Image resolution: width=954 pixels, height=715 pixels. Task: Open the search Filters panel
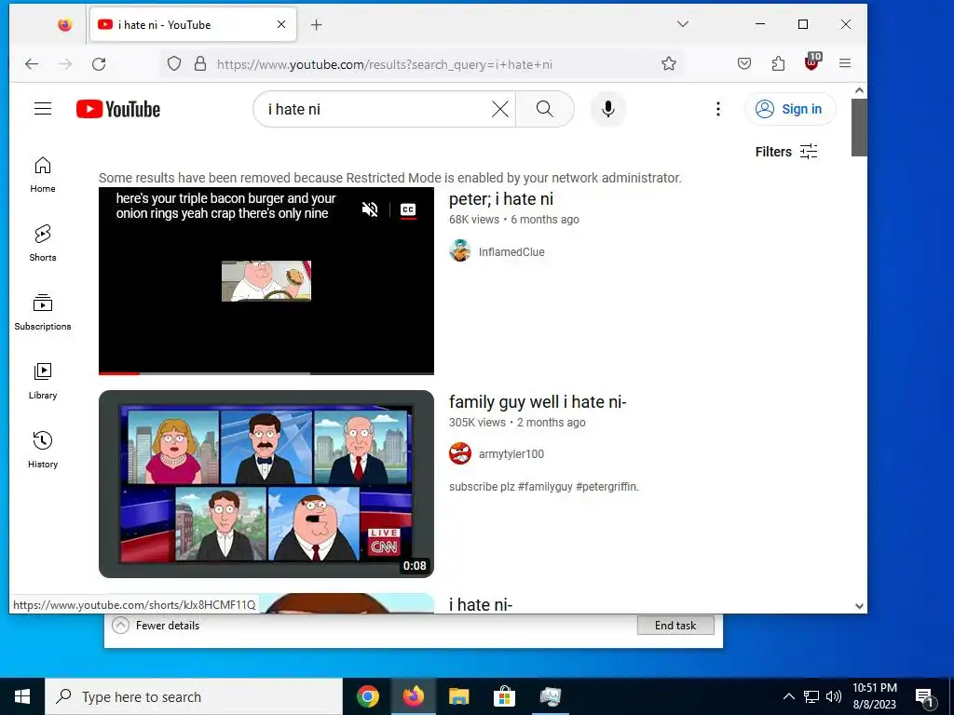[786, 152]
